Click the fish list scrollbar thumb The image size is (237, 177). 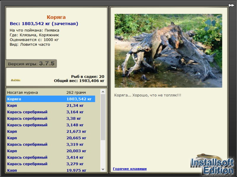coord(103,117)
